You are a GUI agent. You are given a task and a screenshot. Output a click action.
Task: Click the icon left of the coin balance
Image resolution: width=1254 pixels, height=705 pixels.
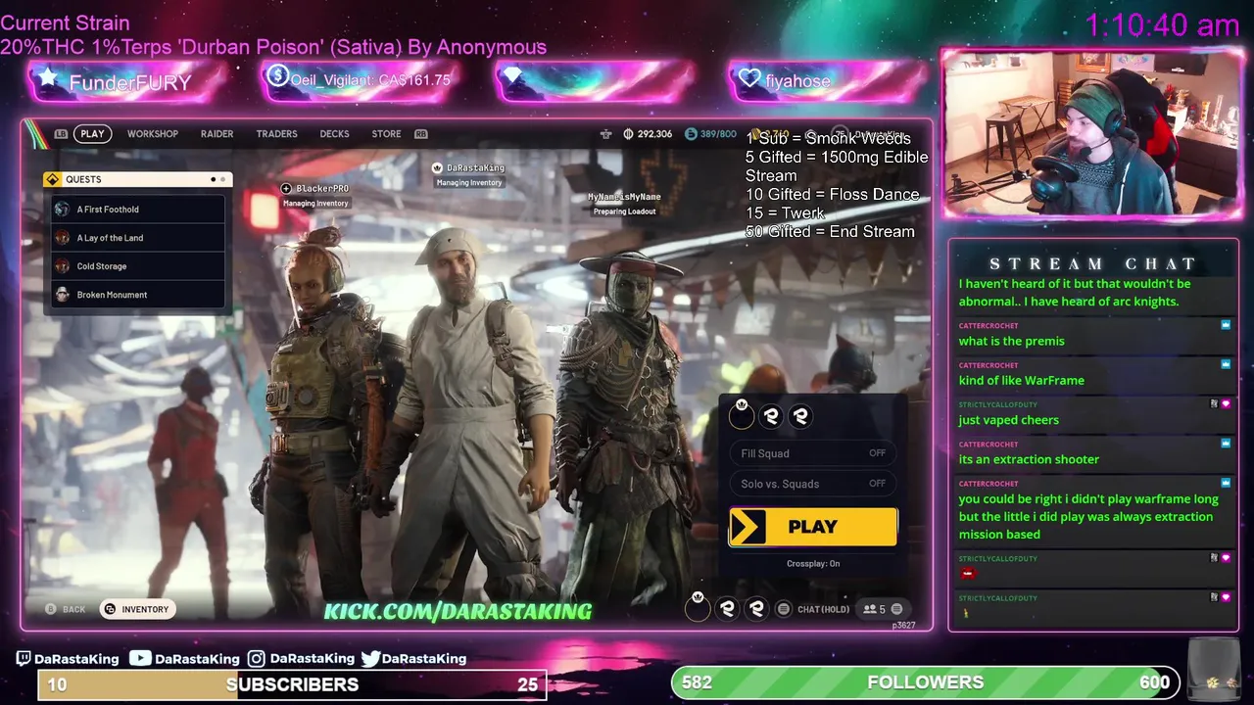pyautogui.click(x=605, y=134)
